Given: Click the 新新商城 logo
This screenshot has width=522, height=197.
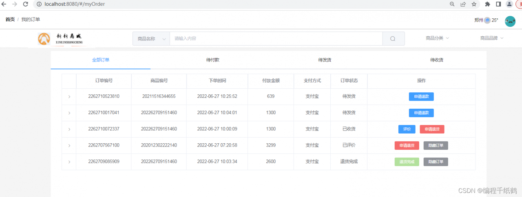Looking at the screenshot, I should pos(61,39).
